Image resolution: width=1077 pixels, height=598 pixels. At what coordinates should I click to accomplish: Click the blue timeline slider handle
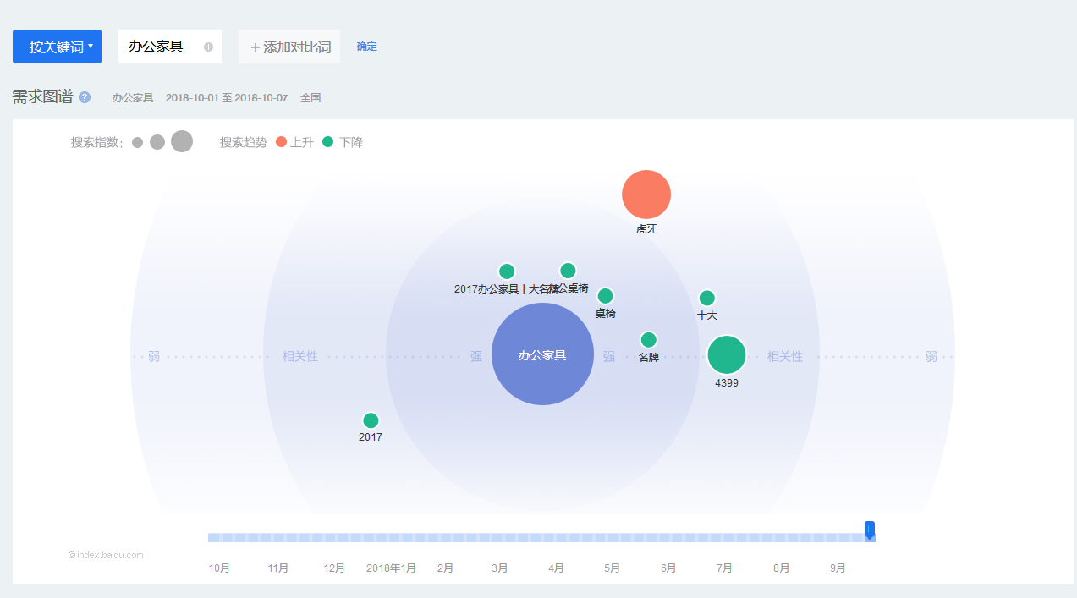click(870, 529)
